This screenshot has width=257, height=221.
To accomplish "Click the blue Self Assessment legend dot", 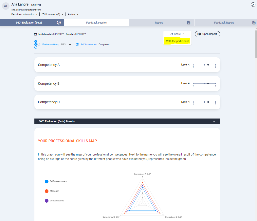I will 46,181.
